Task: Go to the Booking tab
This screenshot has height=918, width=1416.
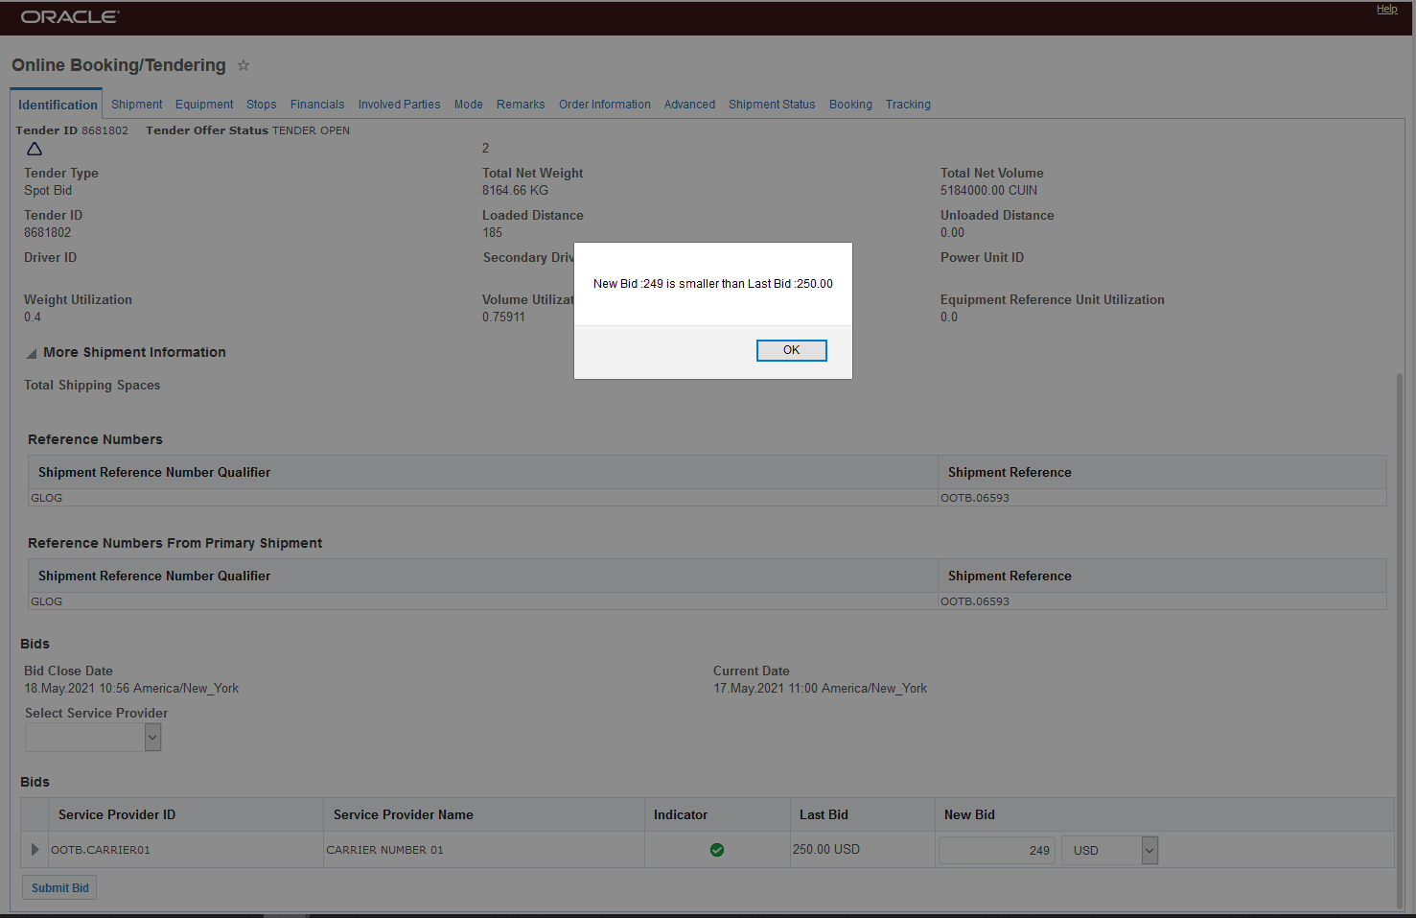Action: [x=850, y=105]
